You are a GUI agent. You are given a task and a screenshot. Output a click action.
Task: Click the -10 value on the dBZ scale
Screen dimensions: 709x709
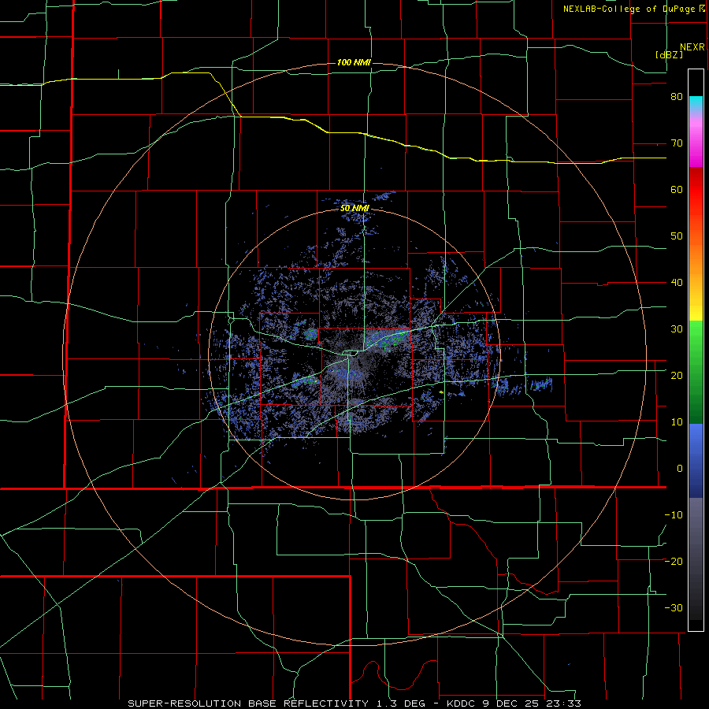(x=674, y=515)
